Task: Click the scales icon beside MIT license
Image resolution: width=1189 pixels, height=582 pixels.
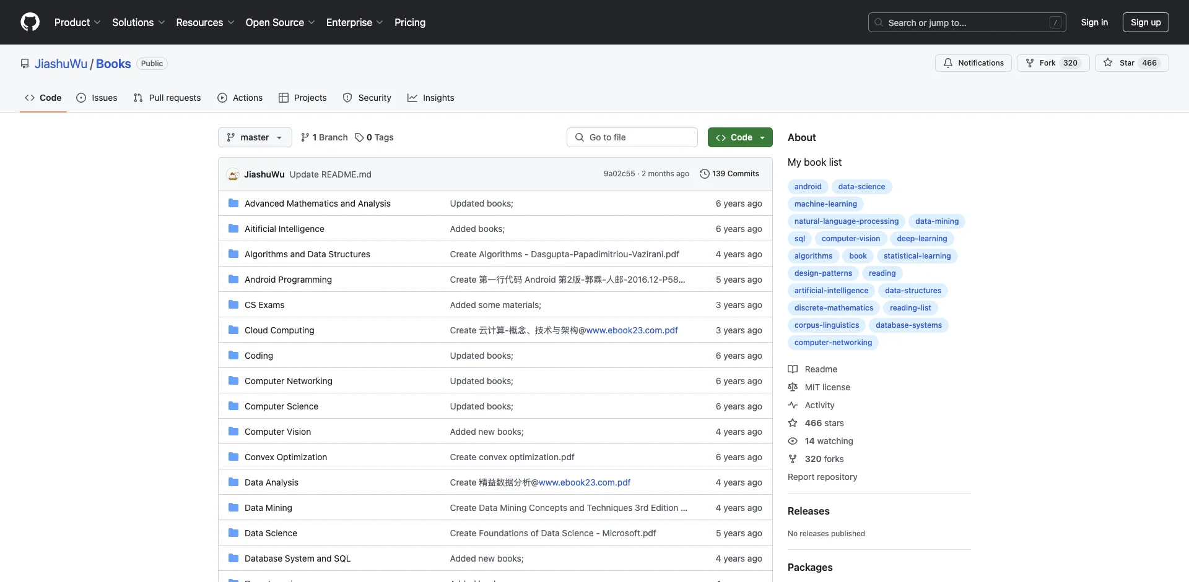Action: (x=793, y=387)
